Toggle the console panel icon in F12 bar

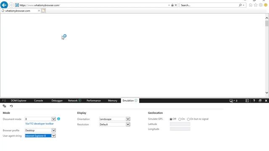pos(247,101)
